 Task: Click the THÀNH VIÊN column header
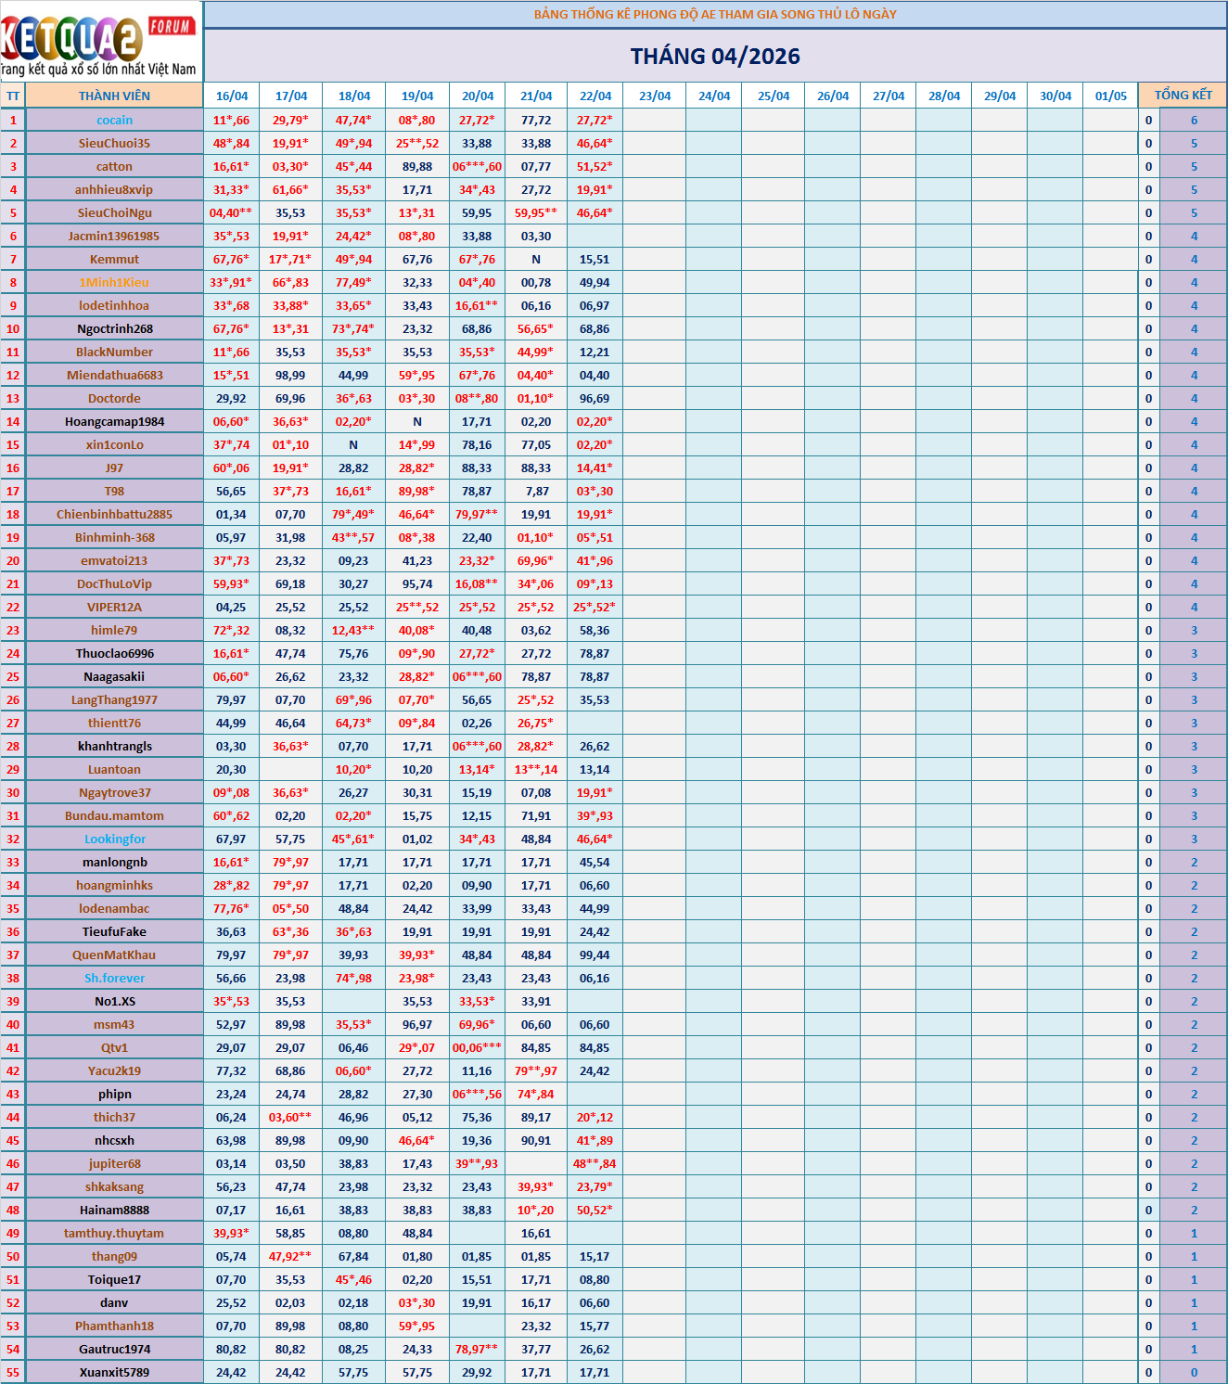coord(114,96)
